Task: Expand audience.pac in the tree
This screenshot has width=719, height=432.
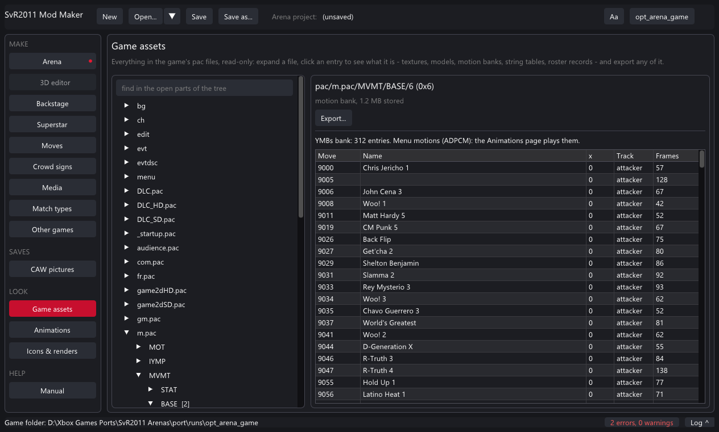Action: tap(127, 248)
